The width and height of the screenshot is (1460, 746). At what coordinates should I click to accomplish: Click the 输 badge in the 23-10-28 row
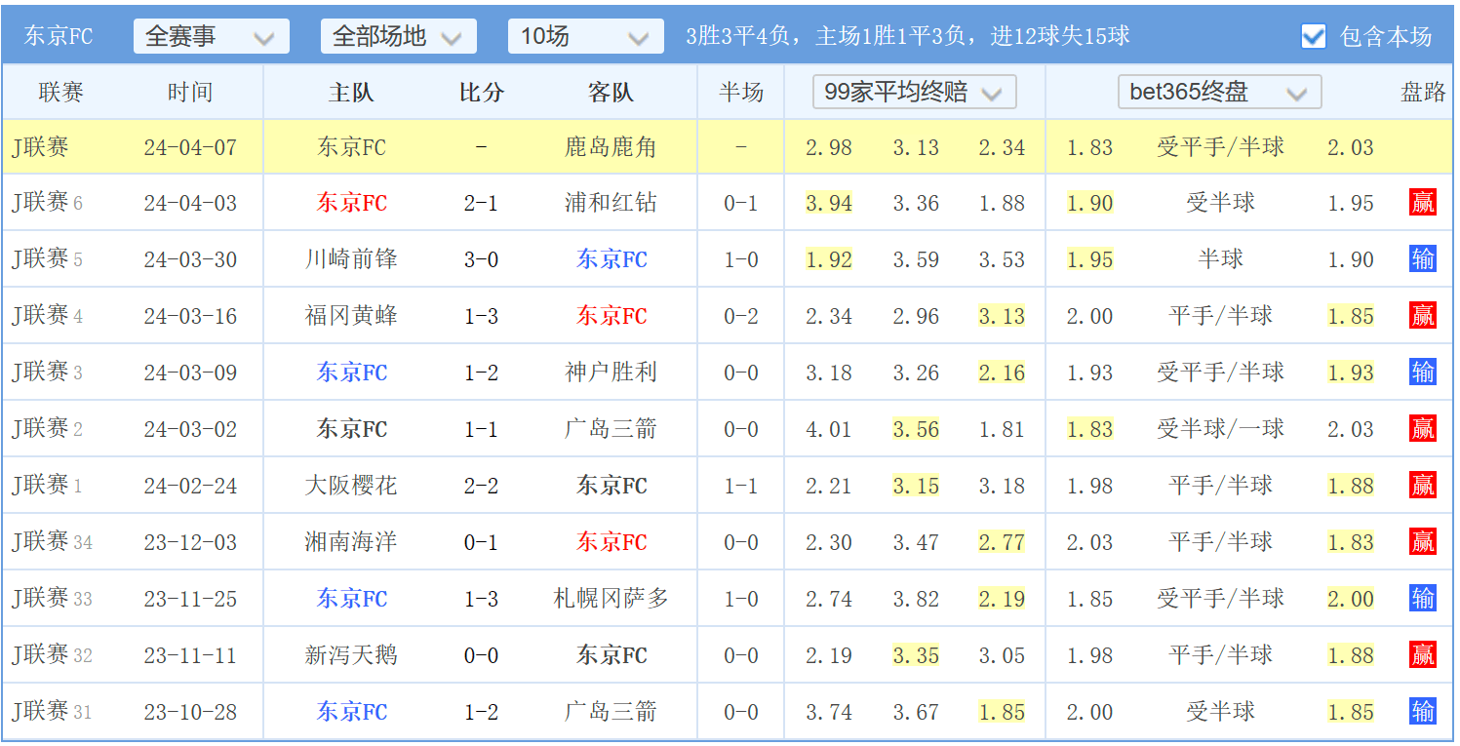[1423, 712]
